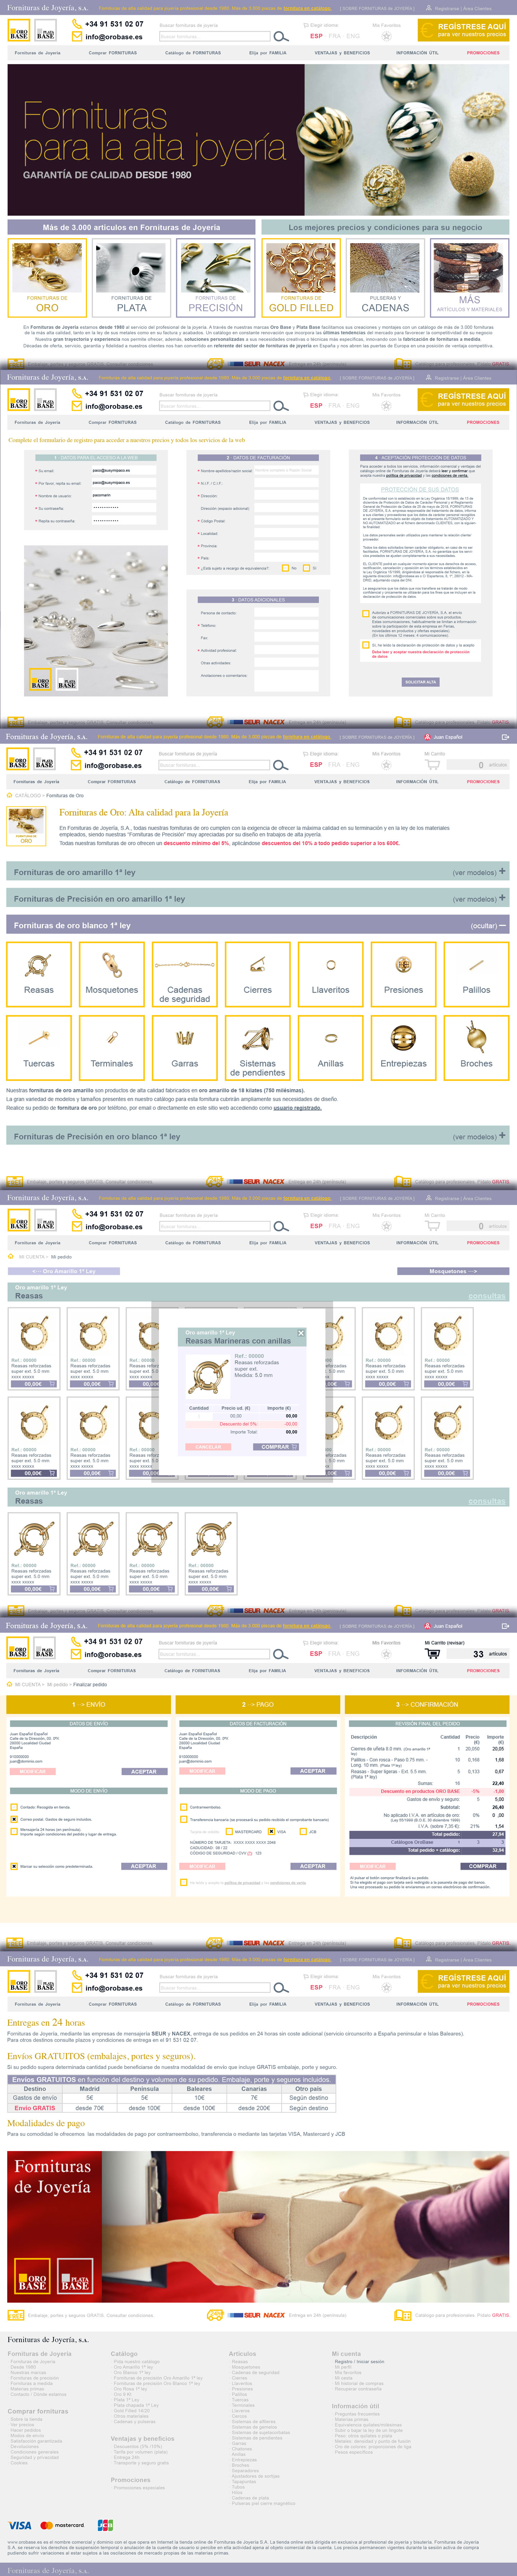Go to next category Mosquetones arrow link
This screenshot has height=2576, width=517.
(x=453, y=1271)
